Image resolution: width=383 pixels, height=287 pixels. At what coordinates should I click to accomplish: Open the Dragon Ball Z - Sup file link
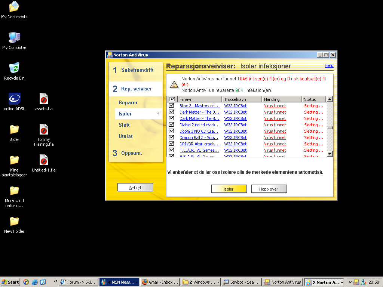[x=199, y=138]
